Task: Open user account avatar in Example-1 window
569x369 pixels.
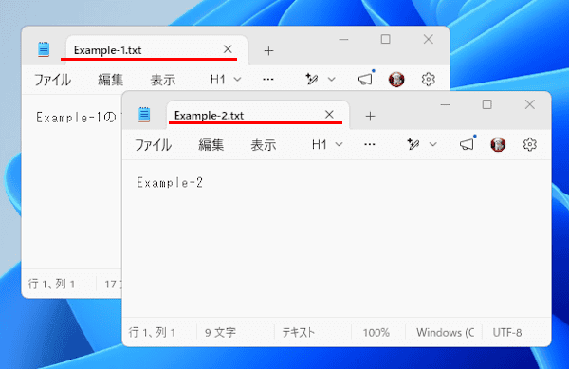Action: coord(396,79)
